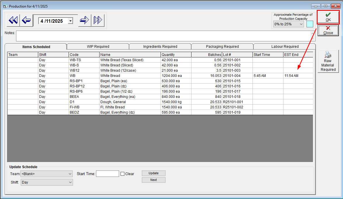Screen dimensions: 343x199
Task: Click the 11:54 AM EST End cell
Action: pos(298,75)
